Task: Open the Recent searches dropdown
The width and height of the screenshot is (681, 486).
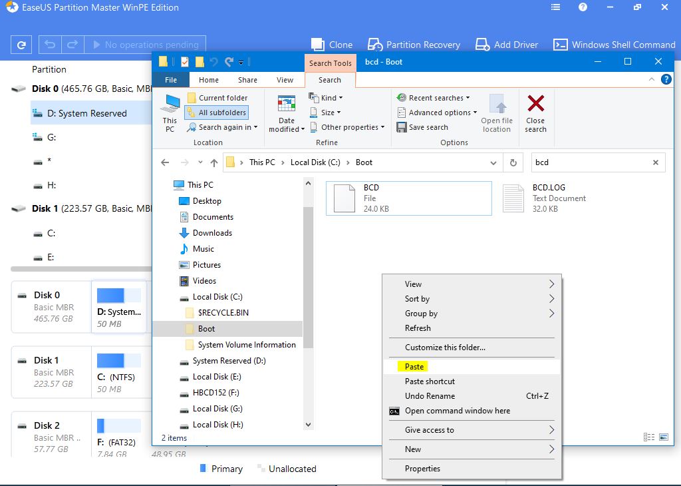Action: pyautogui.click(x=434, y=98)
